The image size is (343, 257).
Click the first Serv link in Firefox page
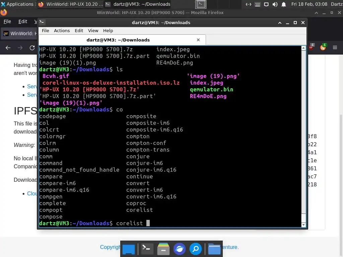[32, 87]
